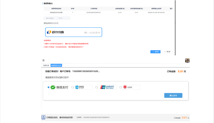Click the order receipt icon in bottom bar
The width and height of the screenshot is (214, 123).
(43, 117)
